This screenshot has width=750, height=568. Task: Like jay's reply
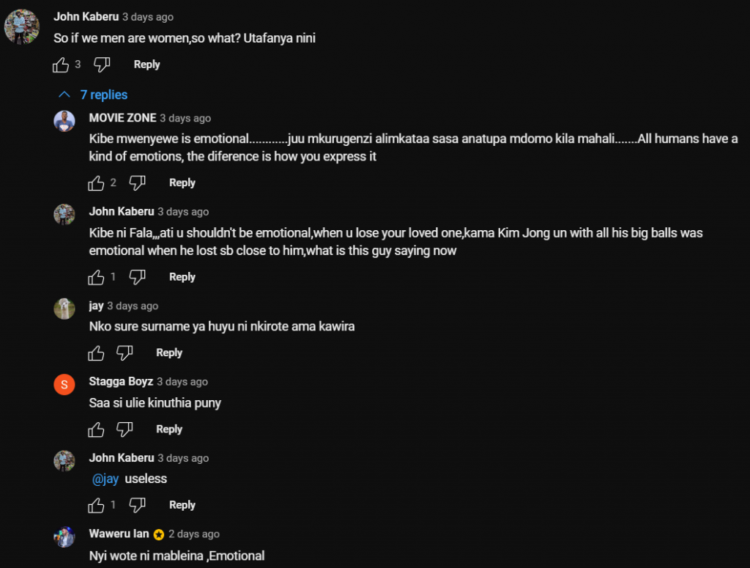point(96,353)
